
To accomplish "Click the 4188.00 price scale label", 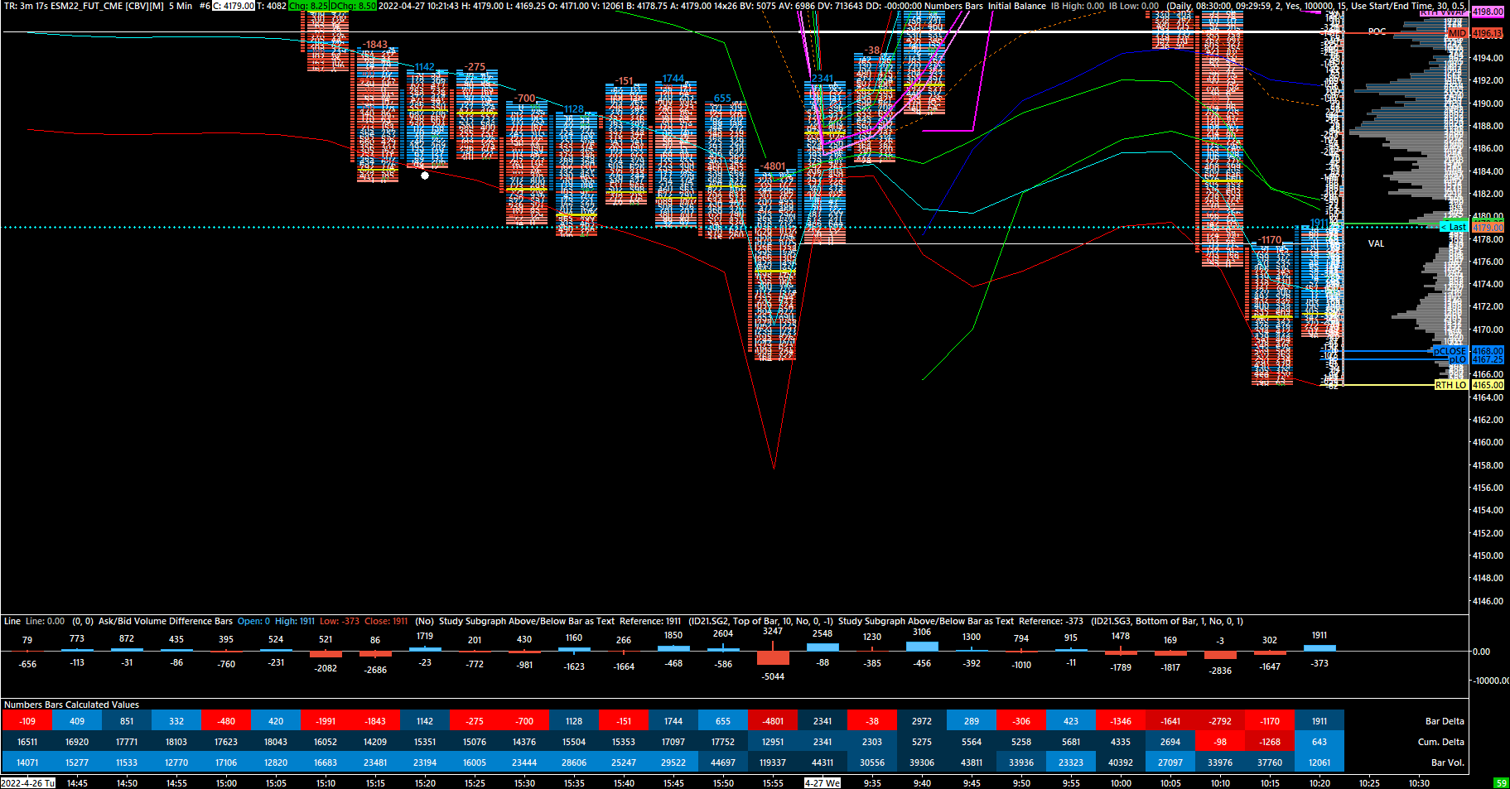I will coord(1488,126).
